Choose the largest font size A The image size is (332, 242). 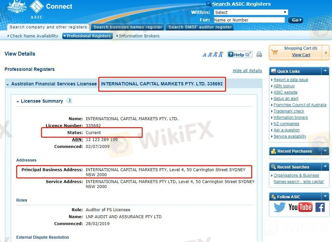click(221, 54)
